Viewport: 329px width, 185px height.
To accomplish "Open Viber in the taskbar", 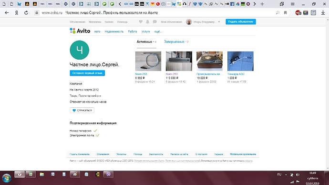I will (108, 174).
